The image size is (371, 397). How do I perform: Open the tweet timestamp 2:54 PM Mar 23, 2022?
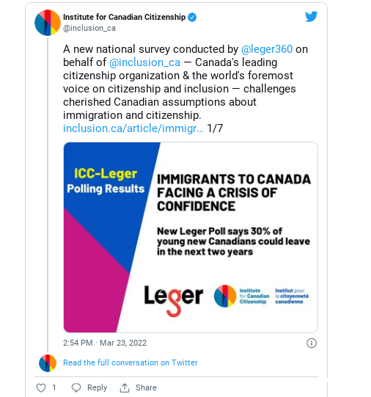point(105,343)
